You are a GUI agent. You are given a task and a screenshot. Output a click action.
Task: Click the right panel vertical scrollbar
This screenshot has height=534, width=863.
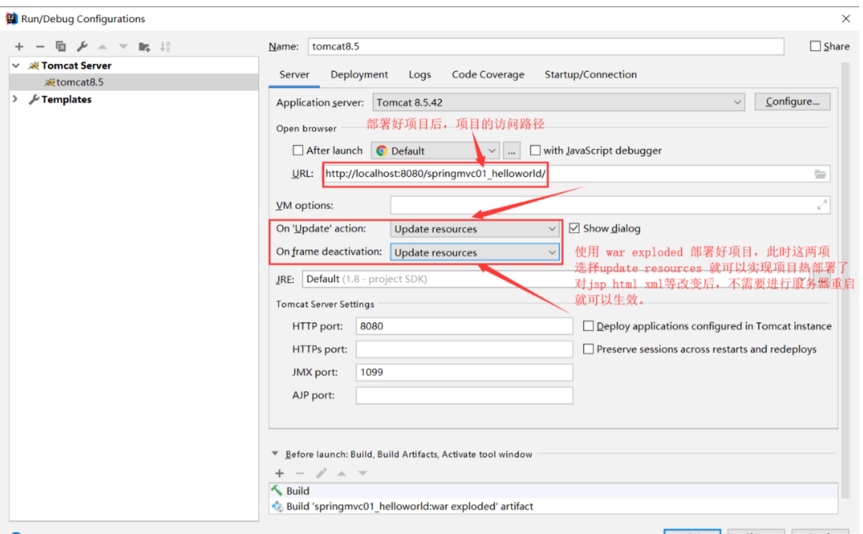(845, 279)
